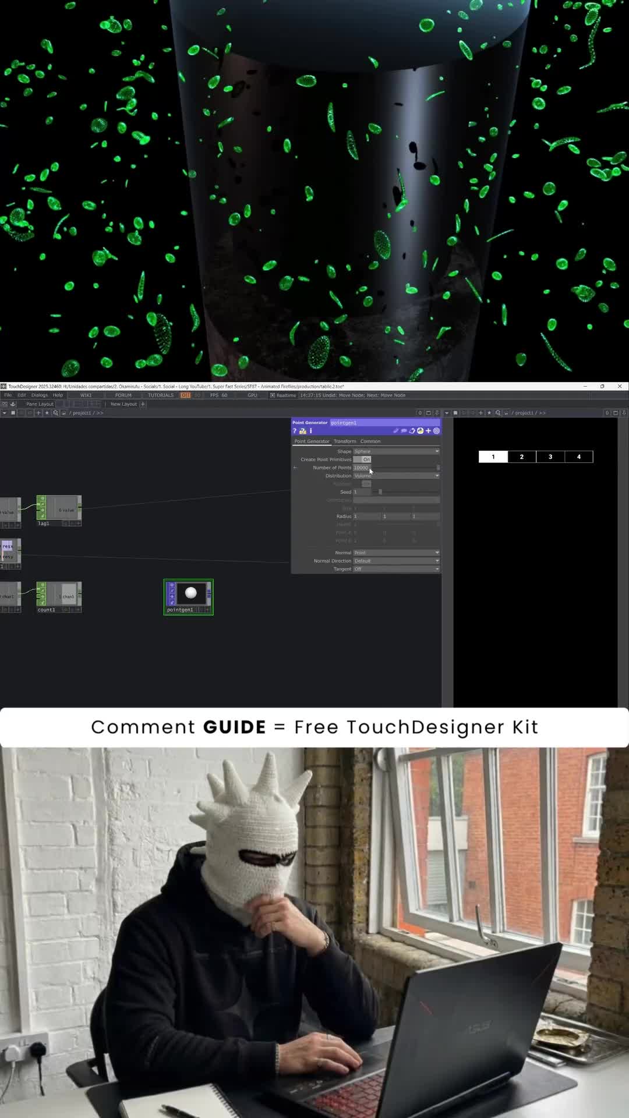
Task: Click the first Radius value field
Action: click(367, 516)
